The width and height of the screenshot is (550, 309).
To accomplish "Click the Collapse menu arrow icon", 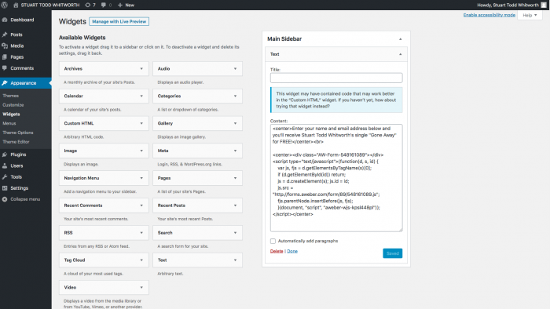I will point(5,199).
